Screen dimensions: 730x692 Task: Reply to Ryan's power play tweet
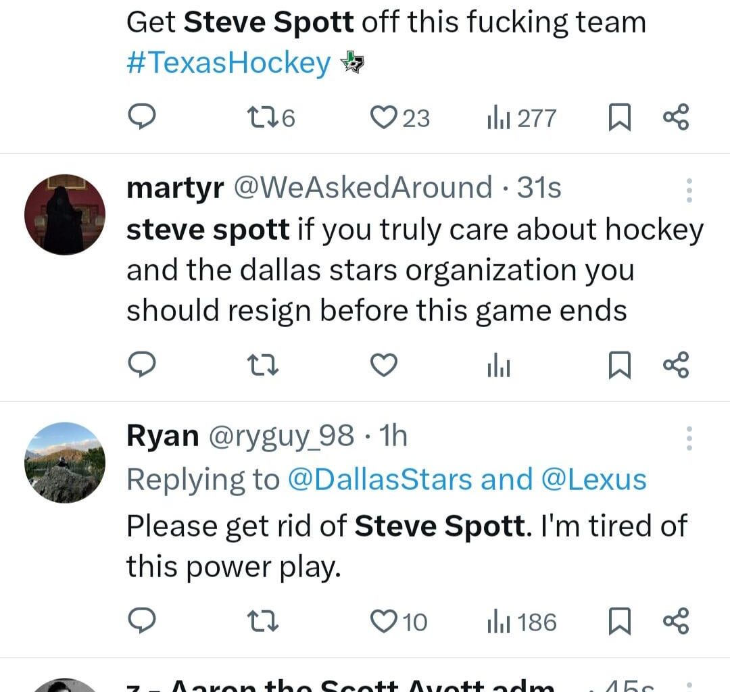click(143, 621)
